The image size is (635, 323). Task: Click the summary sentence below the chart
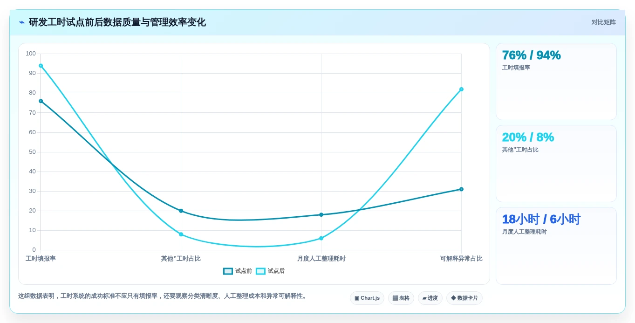coord(163,296)
